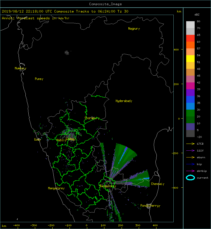Click the red 65 dBZ color swatch
Screen dimensions: 211x229
(190, 38)
